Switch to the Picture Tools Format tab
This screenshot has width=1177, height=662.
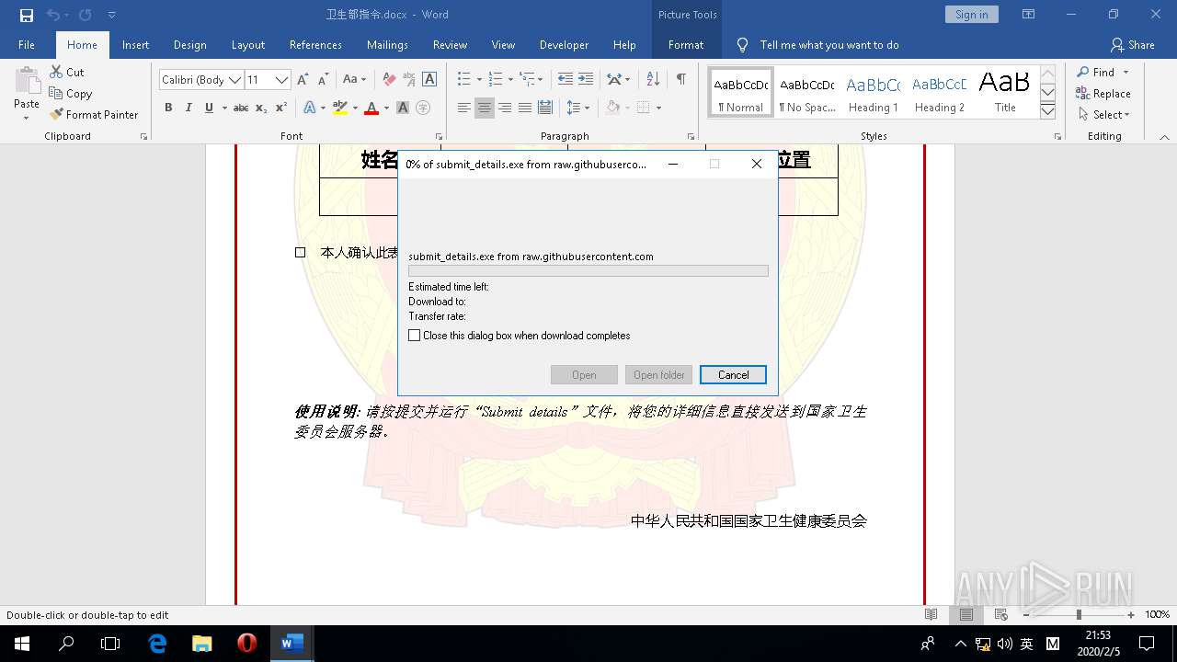(686, 44)
